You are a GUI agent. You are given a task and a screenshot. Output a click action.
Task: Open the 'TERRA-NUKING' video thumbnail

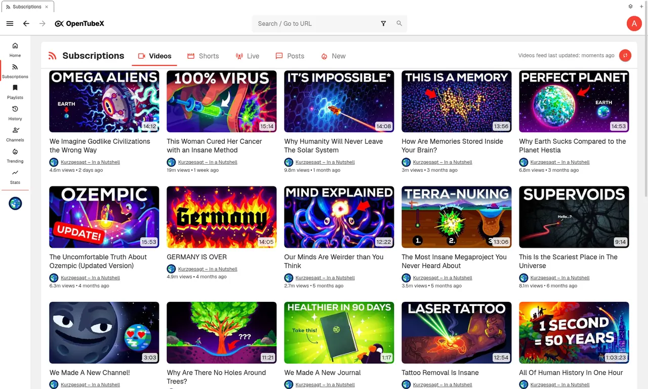[457, 217]
